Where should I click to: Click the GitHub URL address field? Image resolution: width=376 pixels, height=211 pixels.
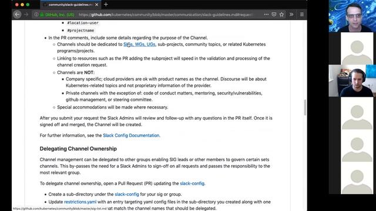166,15
